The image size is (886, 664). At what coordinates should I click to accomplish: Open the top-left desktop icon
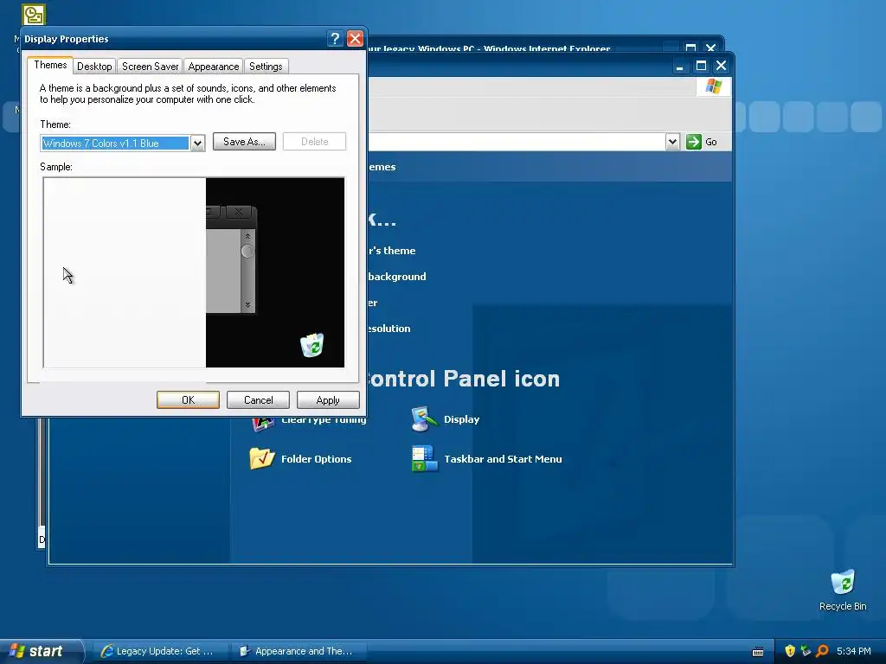[x=34, y=15]
